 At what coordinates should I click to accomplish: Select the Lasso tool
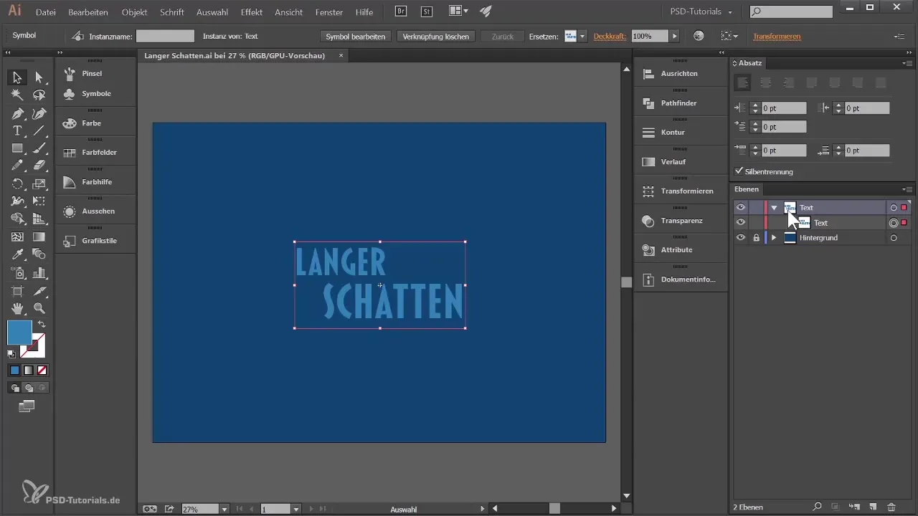coord(39,95)
